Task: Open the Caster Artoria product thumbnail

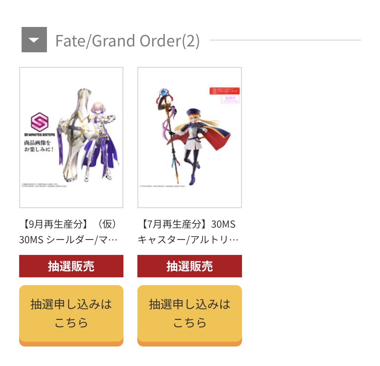Action: click(190, 137)
